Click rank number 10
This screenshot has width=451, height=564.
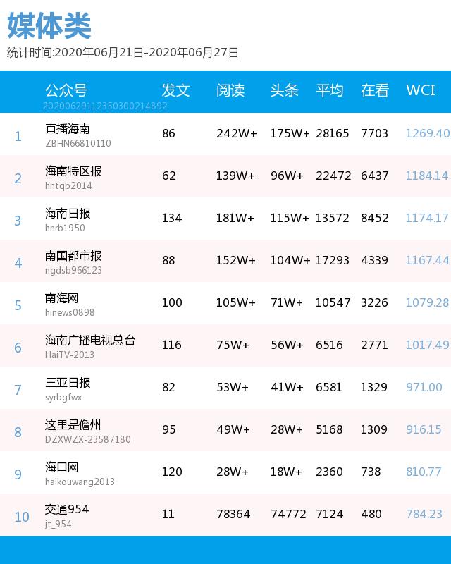22,517
